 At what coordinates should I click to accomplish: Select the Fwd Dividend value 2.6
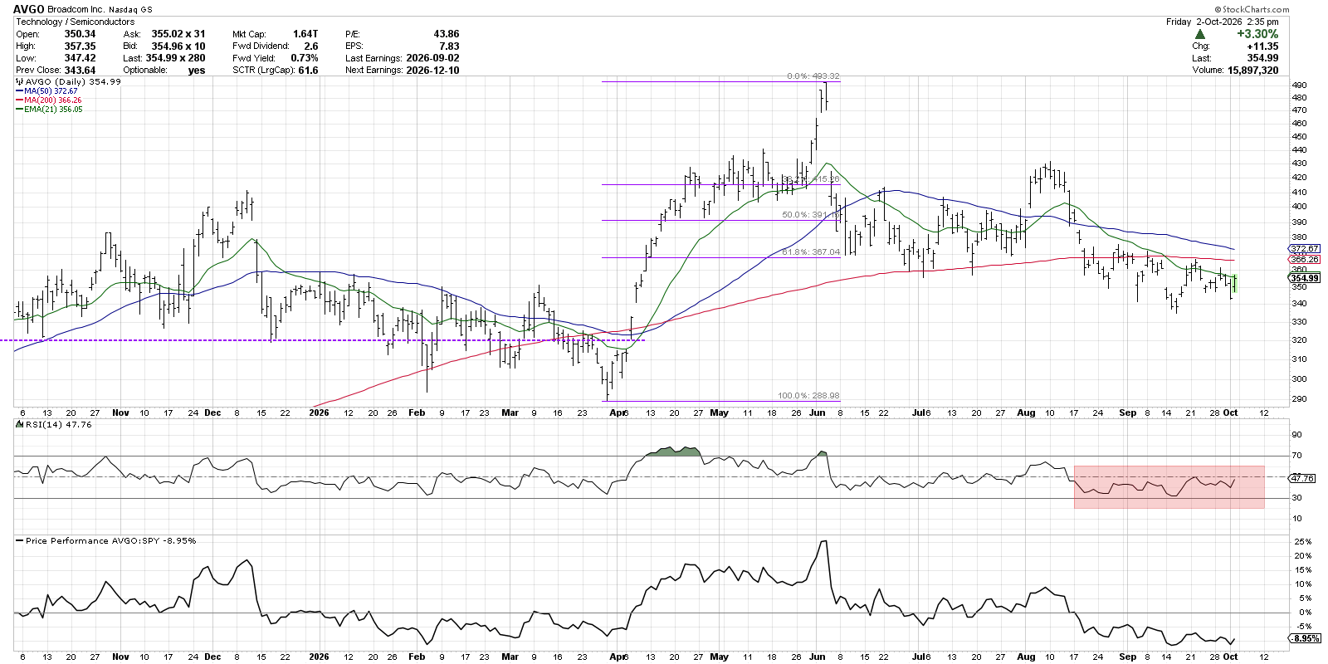click(x=311, y=46)
